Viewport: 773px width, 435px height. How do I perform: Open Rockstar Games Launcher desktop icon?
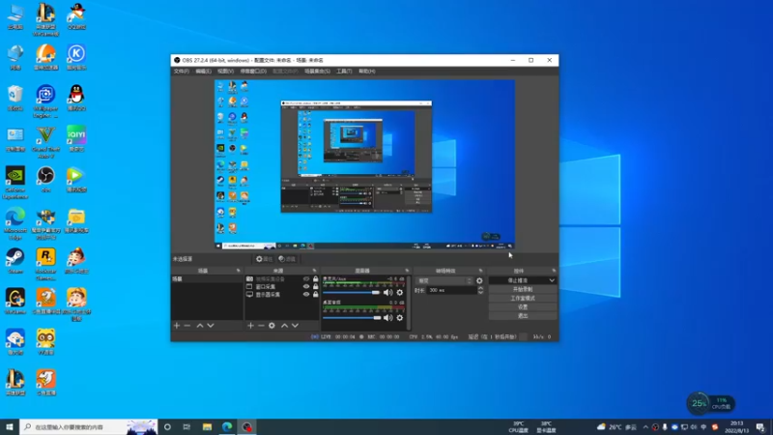(45, 265)
